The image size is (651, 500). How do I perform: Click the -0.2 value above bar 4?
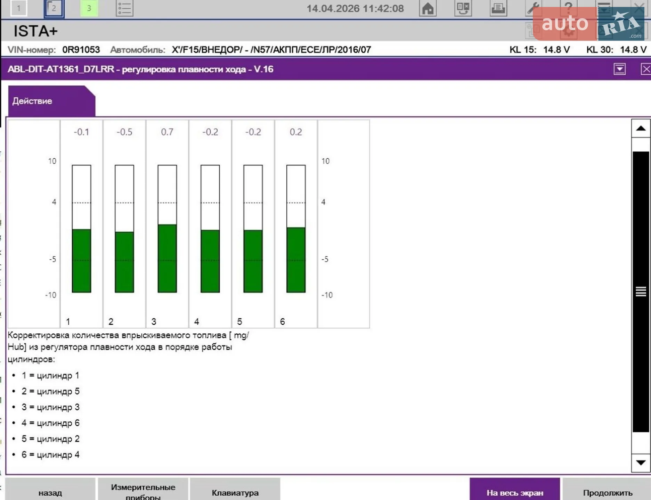pos(210,132)
